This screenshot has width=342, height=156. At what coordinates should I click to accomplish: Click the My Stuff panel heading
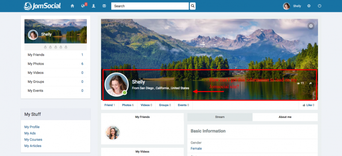(x=32, y=114)
